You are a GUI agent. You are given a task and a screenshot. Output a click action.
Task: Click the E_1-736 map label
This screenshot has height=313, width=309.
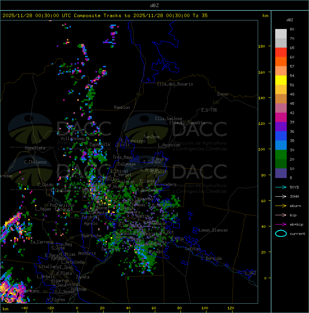209,110
